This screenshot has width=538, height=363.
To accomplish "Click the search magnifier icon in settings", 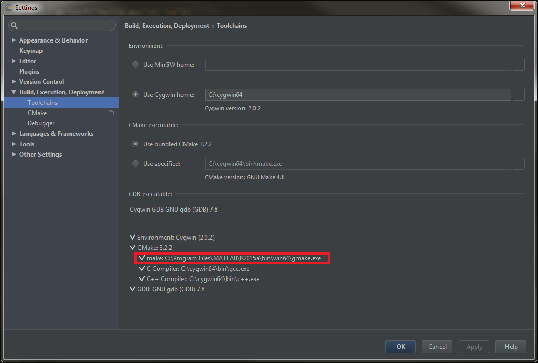I will tap(14, 25).
